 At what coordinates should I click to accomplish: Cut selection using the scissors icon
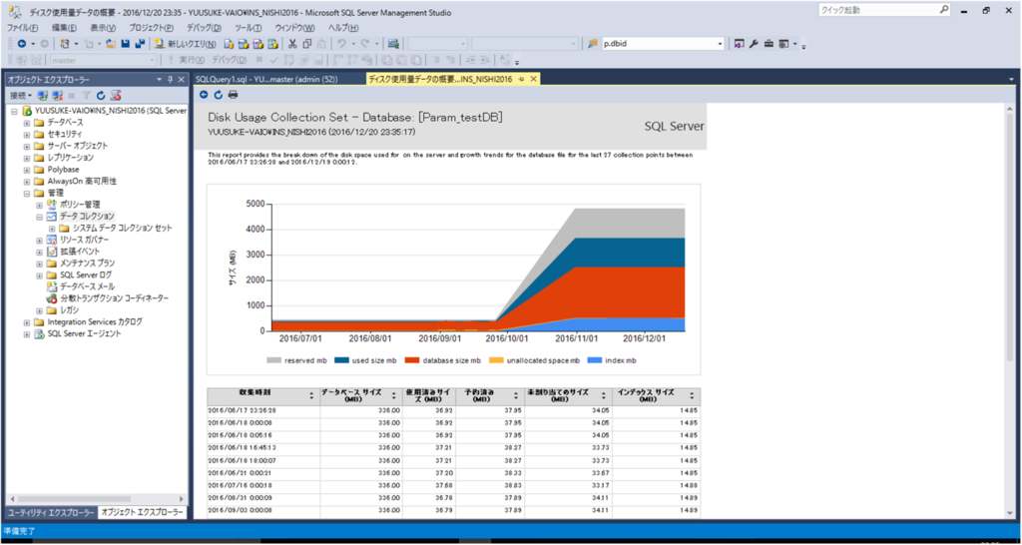click(x=292, y=44)
